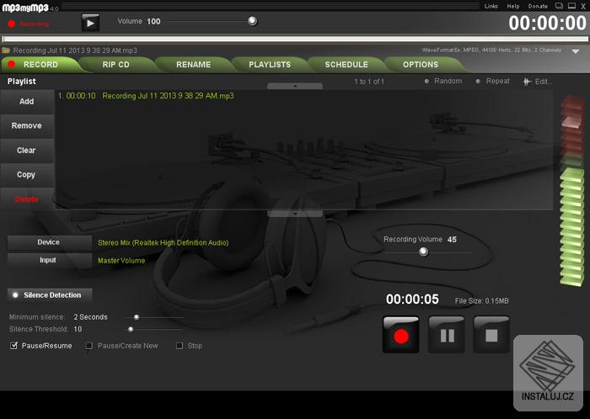Click the waveform Edit icon

[x=527, y=82]
